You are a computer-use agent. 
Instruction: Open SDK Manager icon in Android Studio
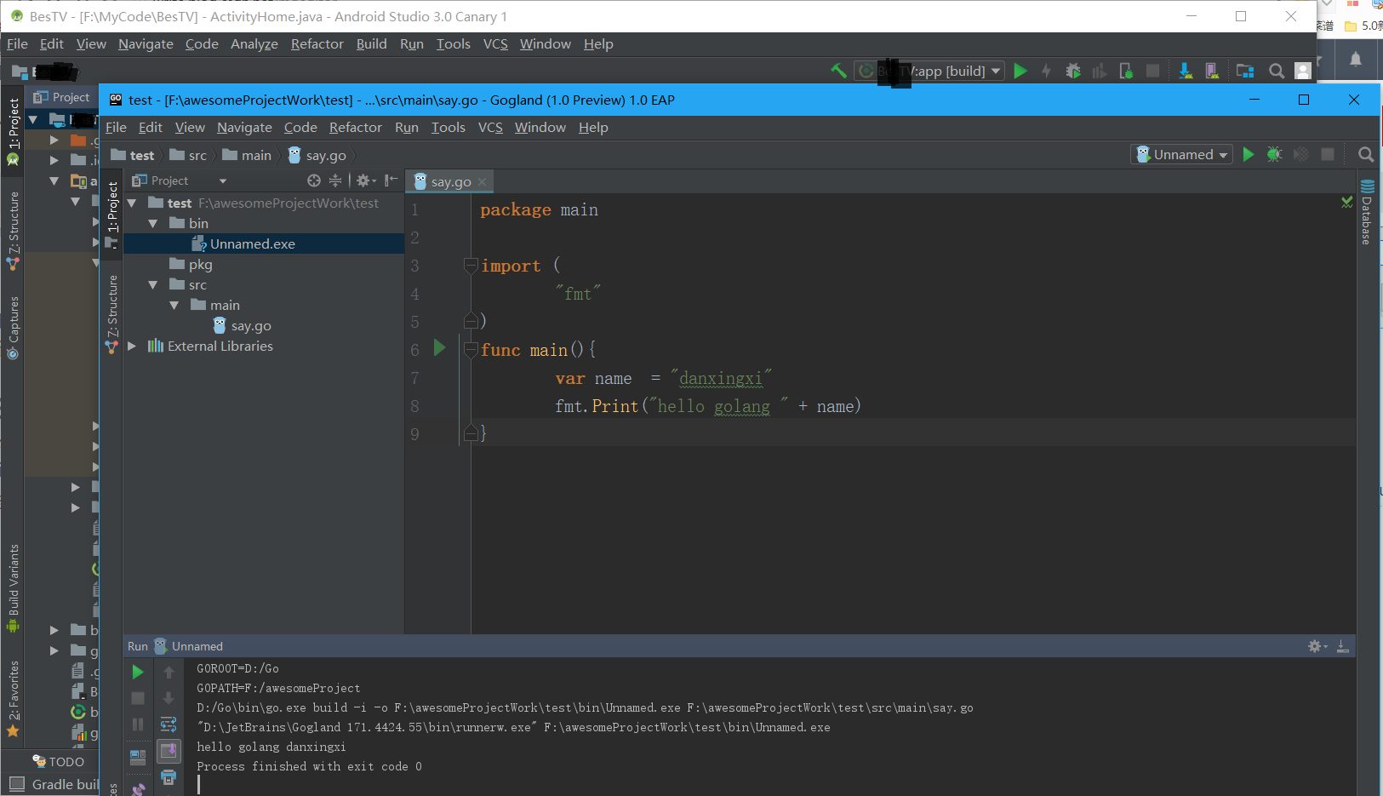[x=1186, y=71]
